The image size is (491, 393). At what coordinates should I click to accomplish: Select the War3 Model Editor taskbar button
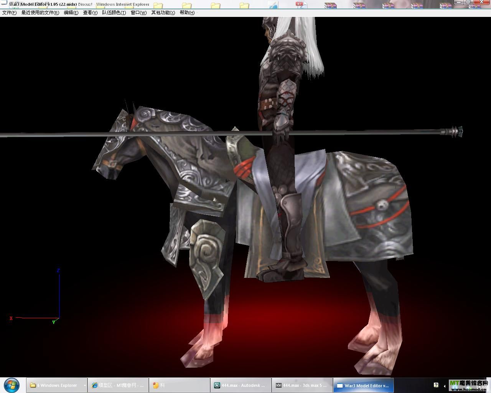[x=363, y=385]
